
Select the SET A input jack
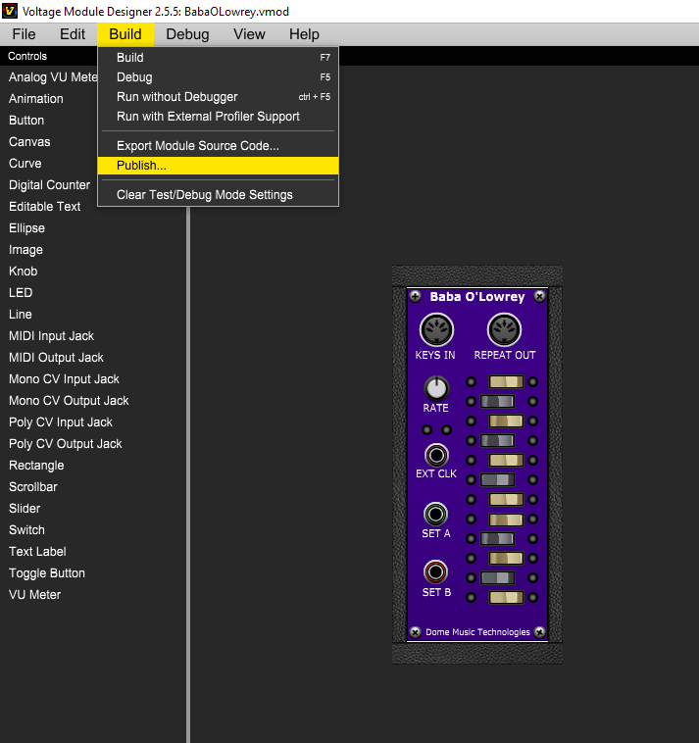point(435,515)
